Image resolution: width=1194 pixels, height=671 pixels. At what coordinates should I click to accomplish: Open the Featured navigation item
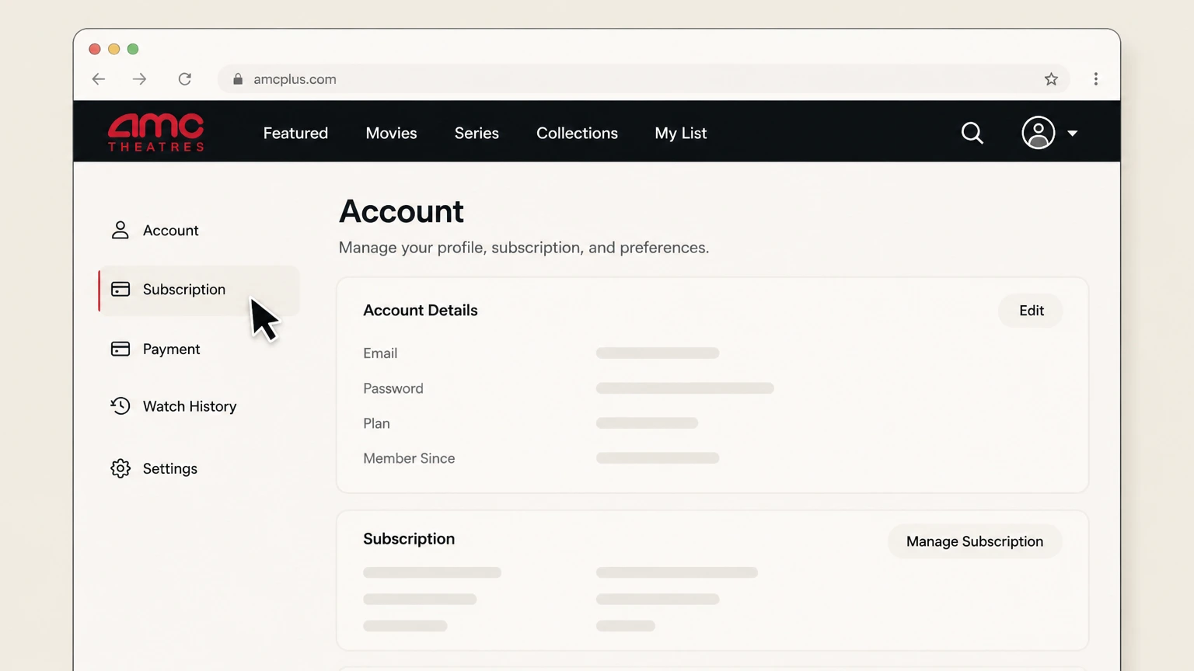pyautogui.click(x=295, y=133)
